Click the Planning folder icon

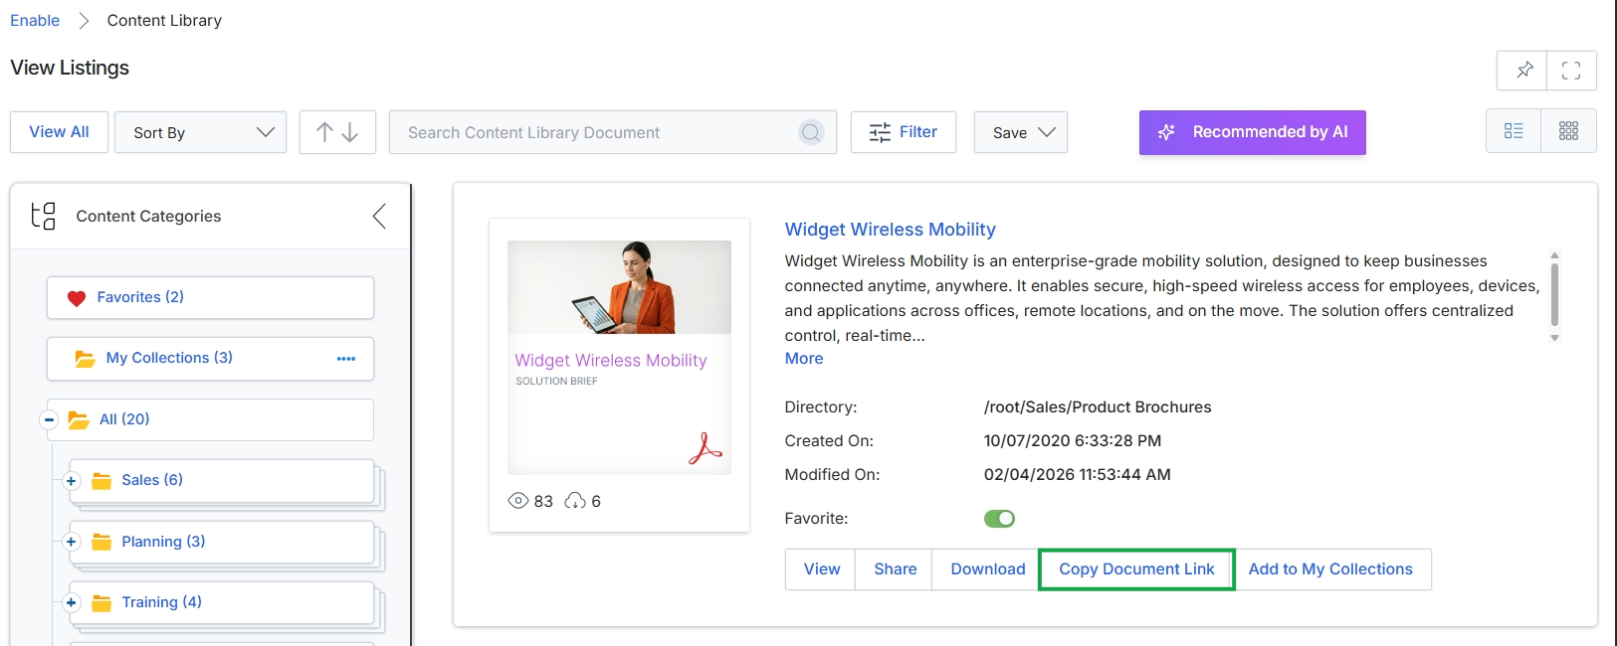[x=101, y=543]
